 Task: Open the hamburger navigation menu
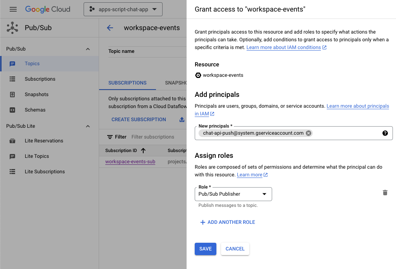(13, 9)
